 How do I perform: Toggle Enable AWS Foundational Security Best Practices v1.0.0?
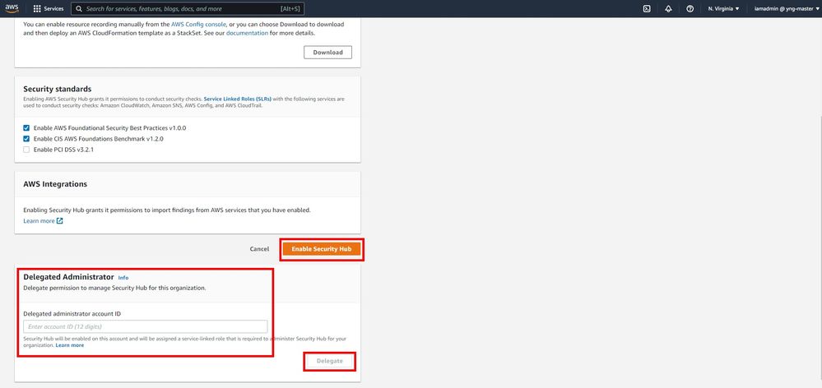pos(26,127)
